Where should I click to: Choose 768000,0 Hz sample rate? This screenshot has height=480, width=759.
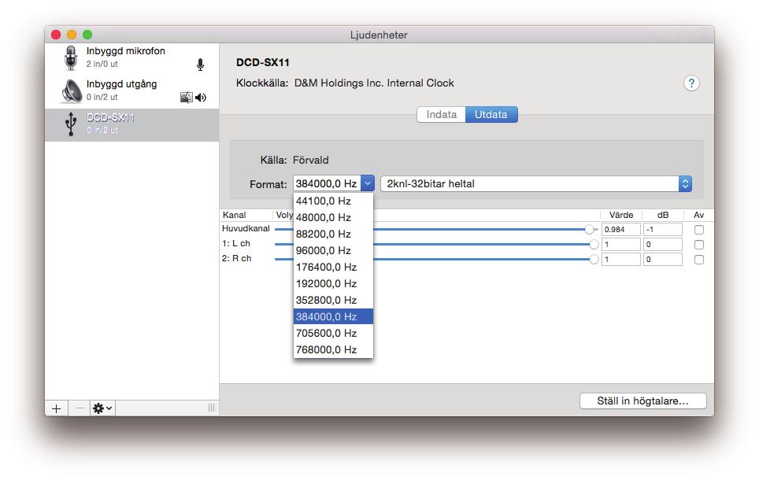[x=333, y=349]
